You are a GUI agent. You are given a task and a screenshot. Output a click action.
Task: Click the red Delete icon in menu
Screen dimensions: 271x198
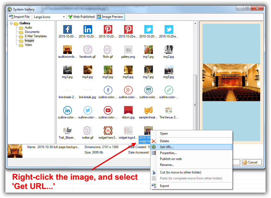154,141
